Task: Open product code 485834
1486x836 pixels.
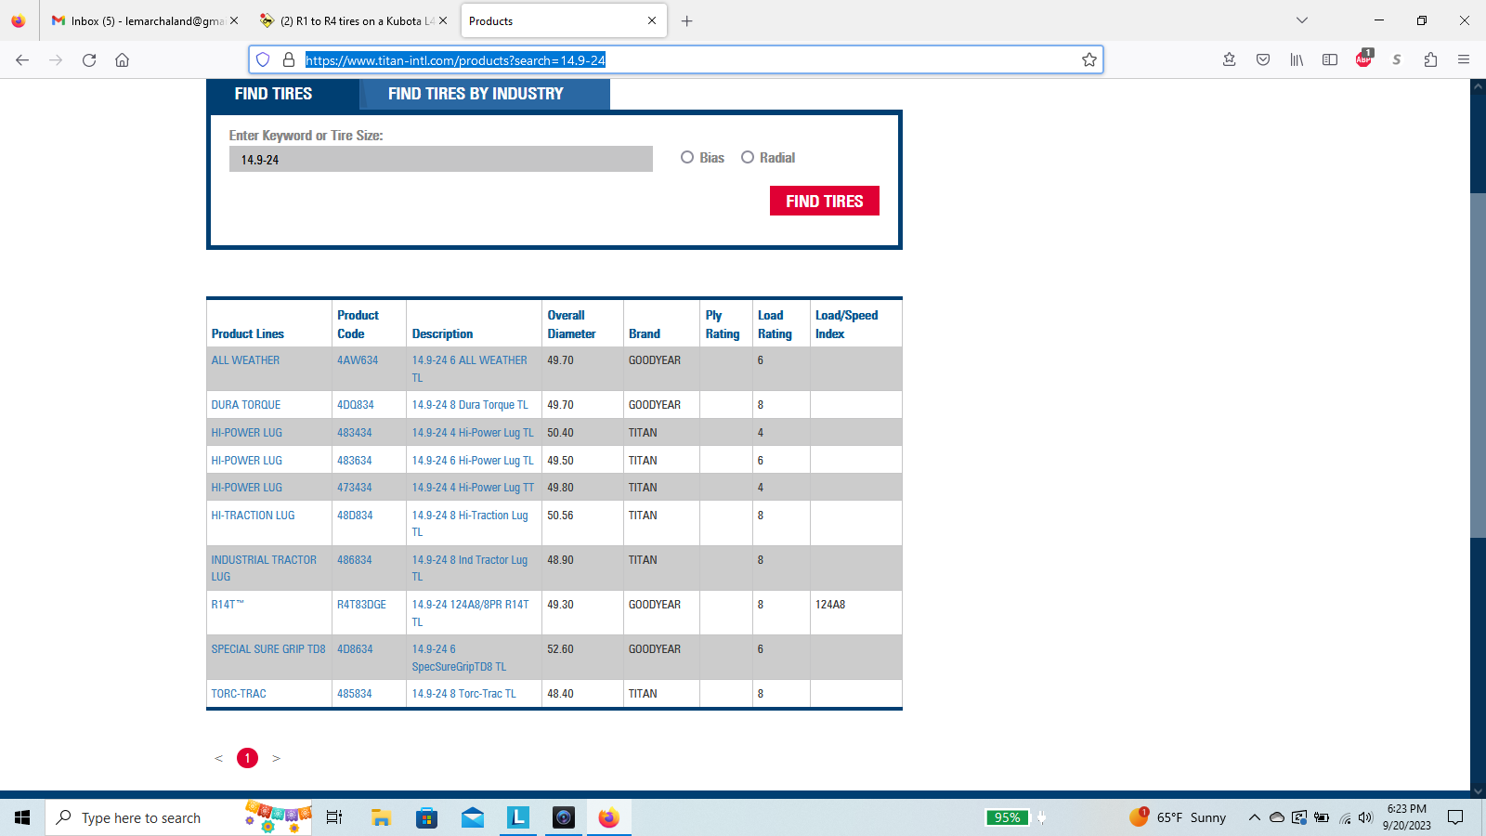Action: point(355,694)
